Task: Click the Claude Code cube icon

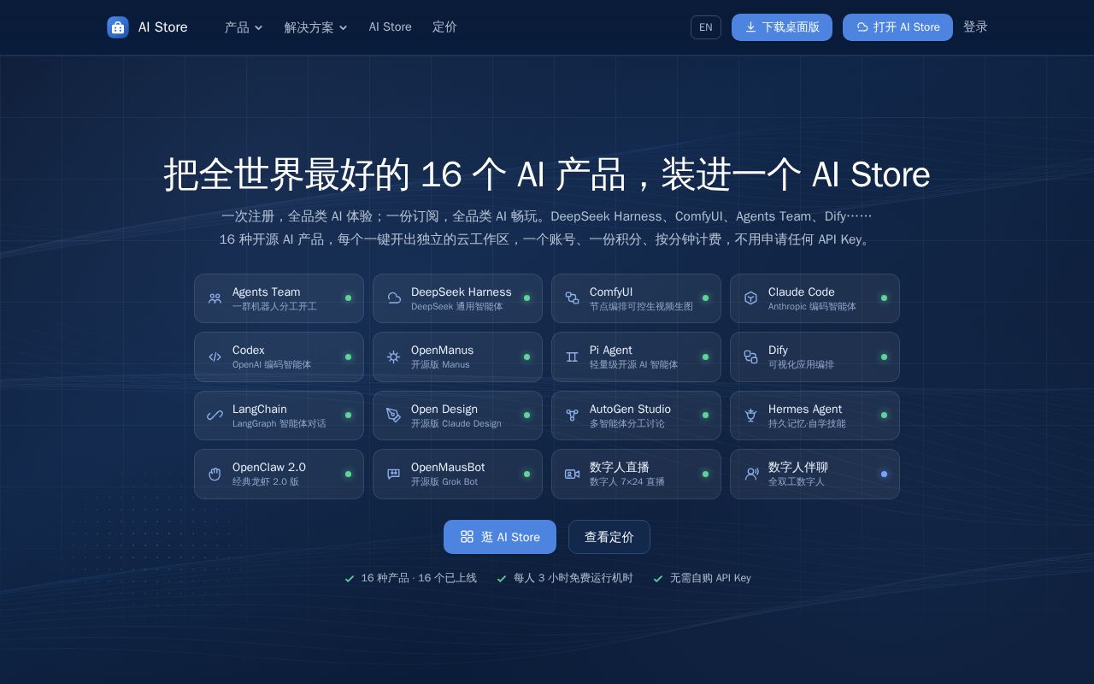Action: pos(750,298)
